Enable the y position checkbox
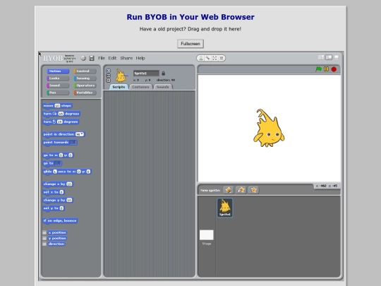Image resolution: width=381 pixels, height=286 pixels. click(44, 239)
